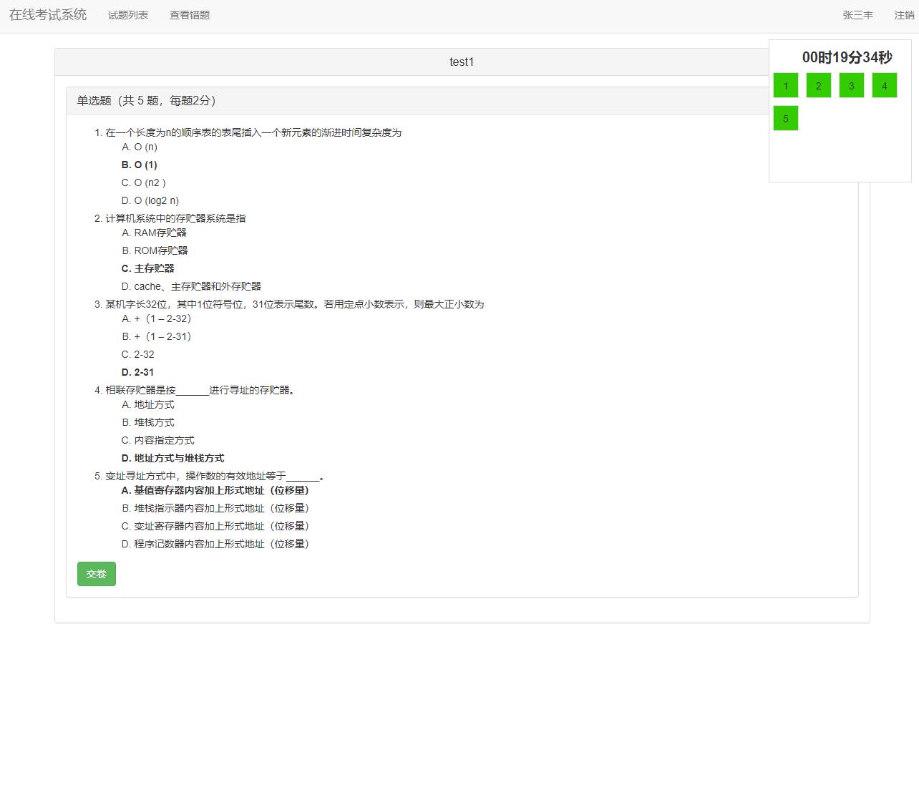Screen dimensions: 919x790
Task: Jump to question 4 via navigator button
Action: tap(884, 85)
